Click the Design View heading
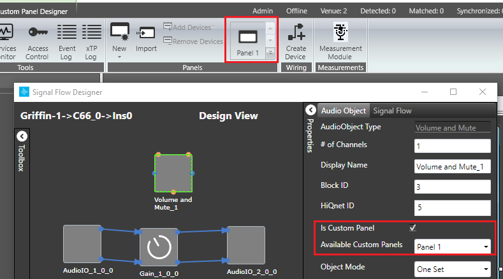Image resolution: width=503 pixels, height=279 pixels. point(228,116)
